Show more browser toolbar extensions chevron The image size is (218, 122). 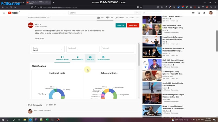pyautogui.click(x=211, y=7)
